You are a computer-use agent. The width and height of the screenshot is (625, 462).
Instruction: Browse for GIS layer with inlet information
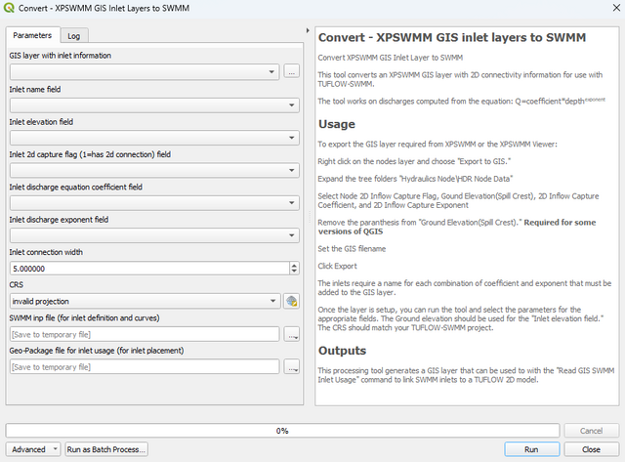point(291,71)
